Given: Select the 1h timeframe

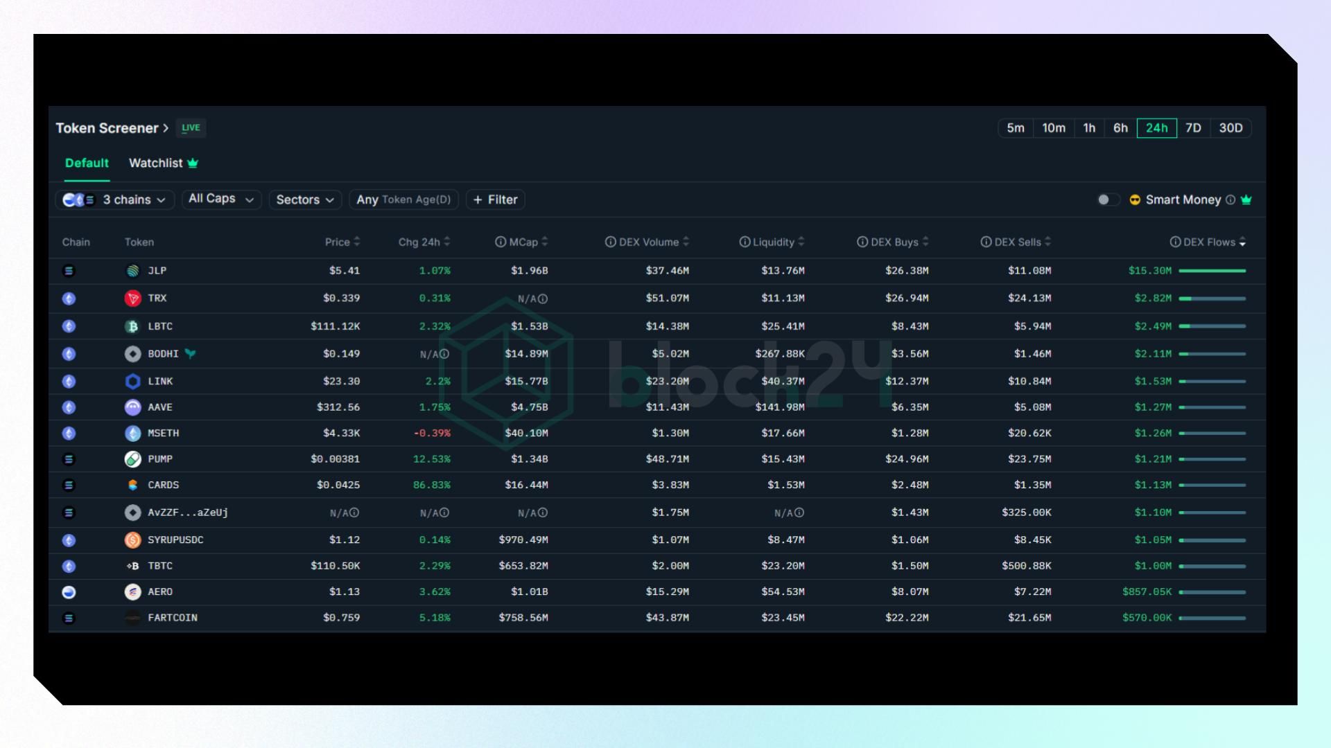Looking at the screenshot, I should (x=1089, y=128).
